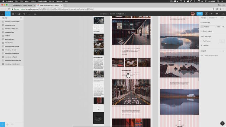Open the Figma hamburger main menu
The image size is (226, 127).
[x=2, y=14]
